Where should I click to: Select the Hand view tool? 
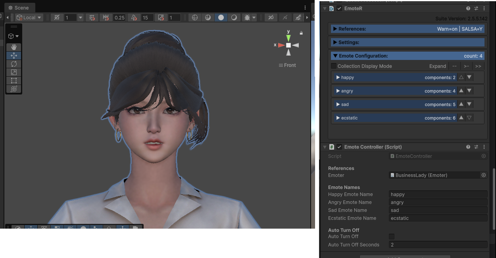pos(13,47)
